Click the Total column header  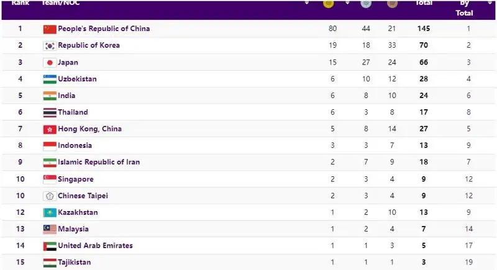[424, 3]
